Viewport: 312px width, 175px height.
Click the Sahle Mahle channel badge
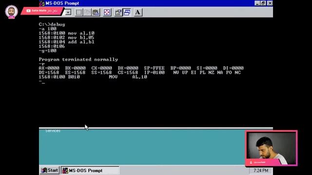(x=42, y=11)
